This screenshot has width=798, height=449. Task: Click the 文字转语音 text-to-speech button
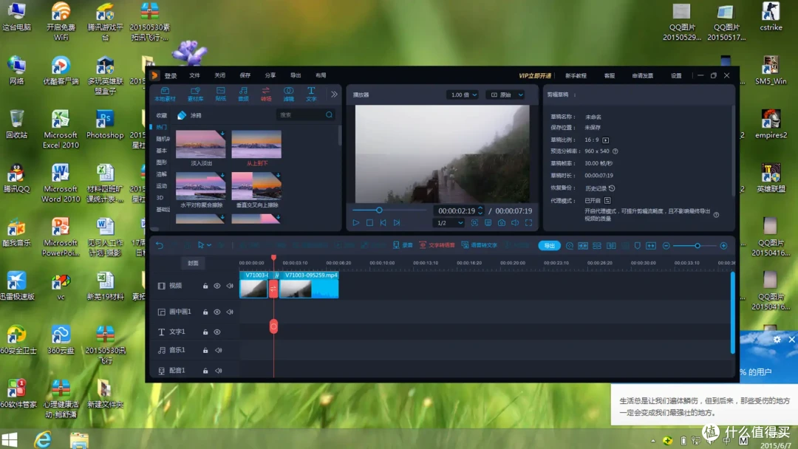click(437, 245)
